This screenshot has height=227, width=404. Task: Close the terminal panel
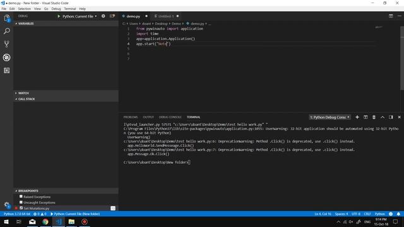coord(400,117)
